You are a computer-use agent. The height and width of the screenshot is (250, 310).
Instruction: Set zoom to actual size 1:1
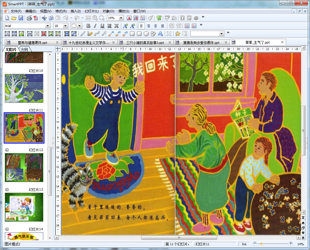88,18
